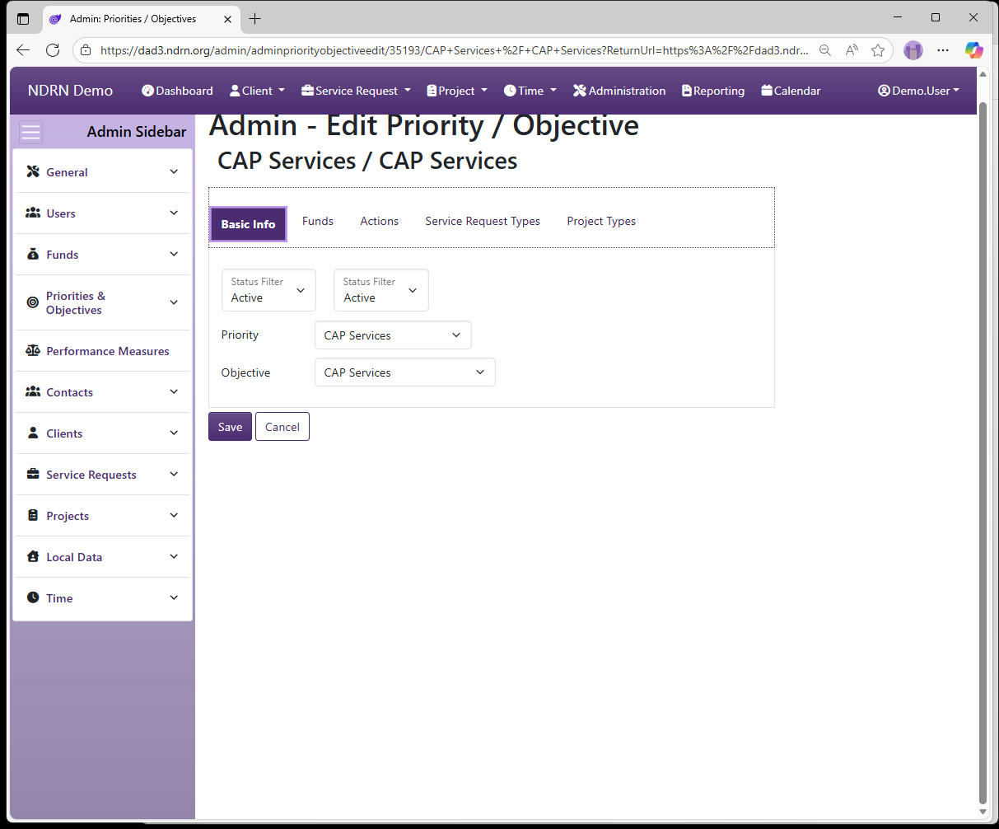Open the Time menu in navbar
This screenshot has height=829, width=999.
pos(530,91)
